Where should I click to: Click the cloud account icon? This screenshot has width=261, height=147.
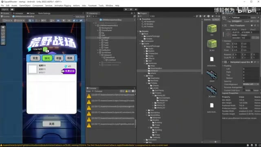coord(12,9)
